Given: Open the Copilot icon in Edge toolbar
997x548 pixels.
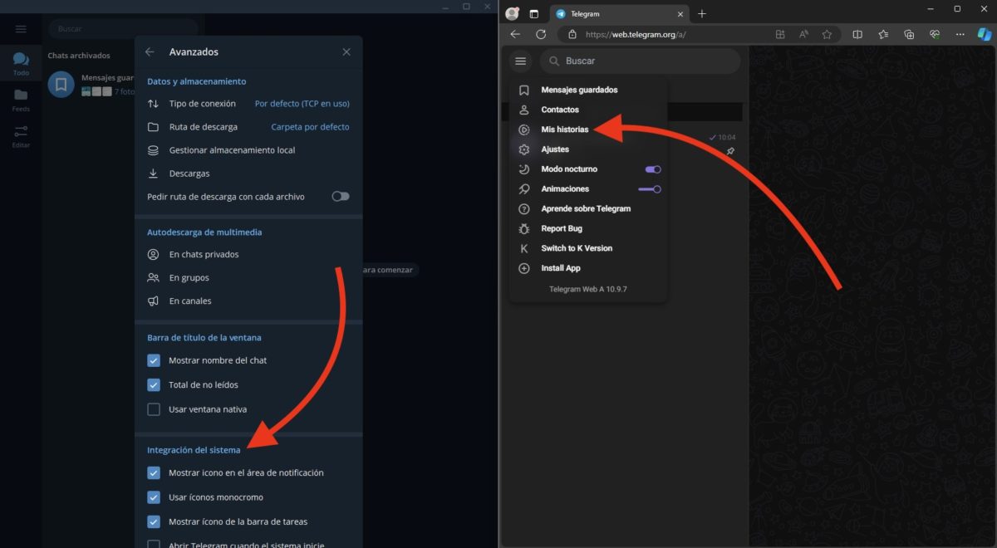Looking at the screenshot, I should pyautogui.click(x=984, y=34).
